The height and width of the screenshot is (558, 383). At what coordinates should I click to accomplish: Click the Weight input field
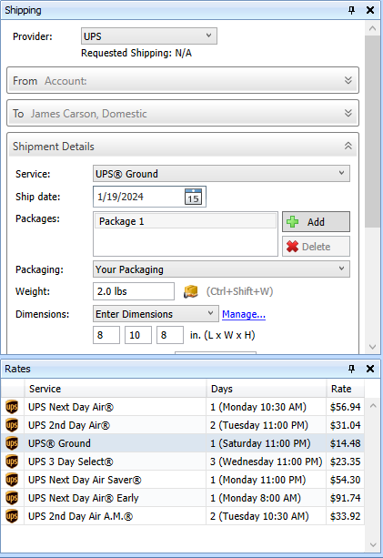(134, 291)
